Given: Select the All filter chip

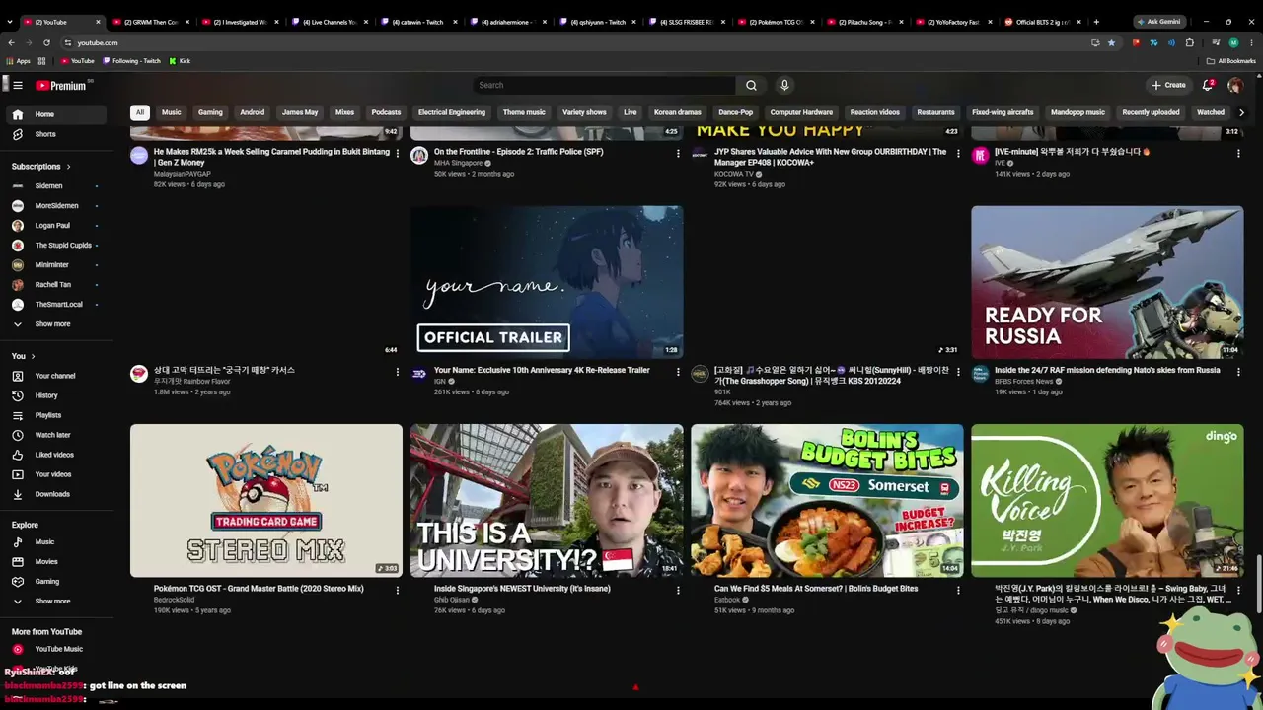Looking at the screenshot, I should tap(140, 112).
